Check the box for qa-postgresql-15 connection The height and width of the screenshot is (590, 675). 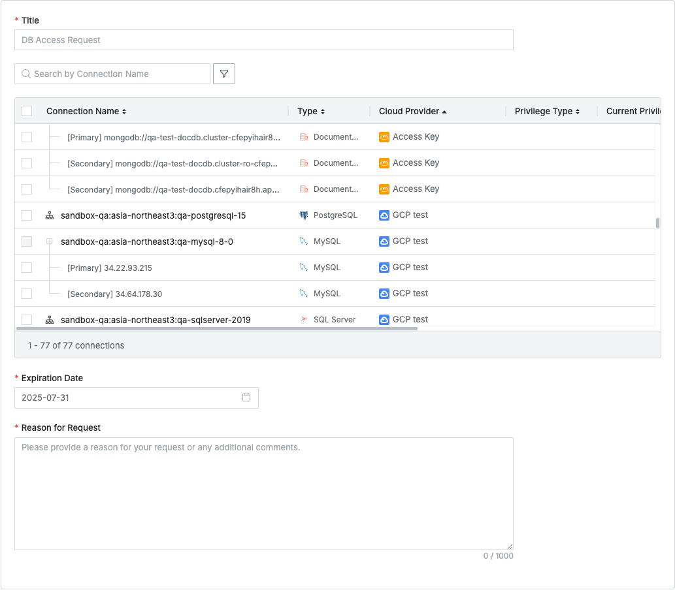(27, 215)
